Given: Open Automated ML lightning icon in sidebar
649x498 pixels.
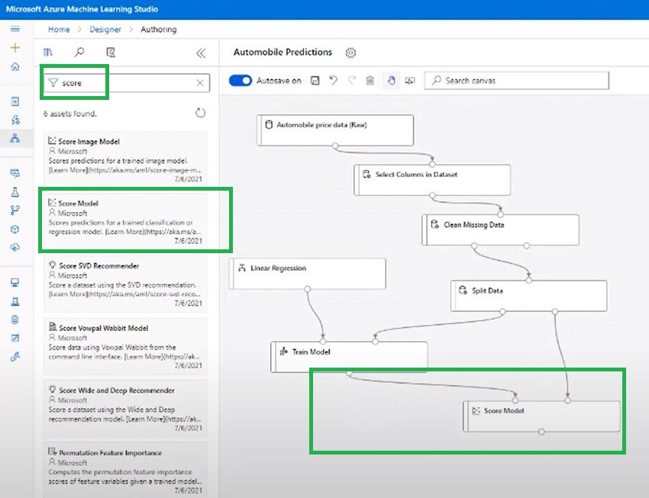Looking at the screenshot, I should coord(15,120).
